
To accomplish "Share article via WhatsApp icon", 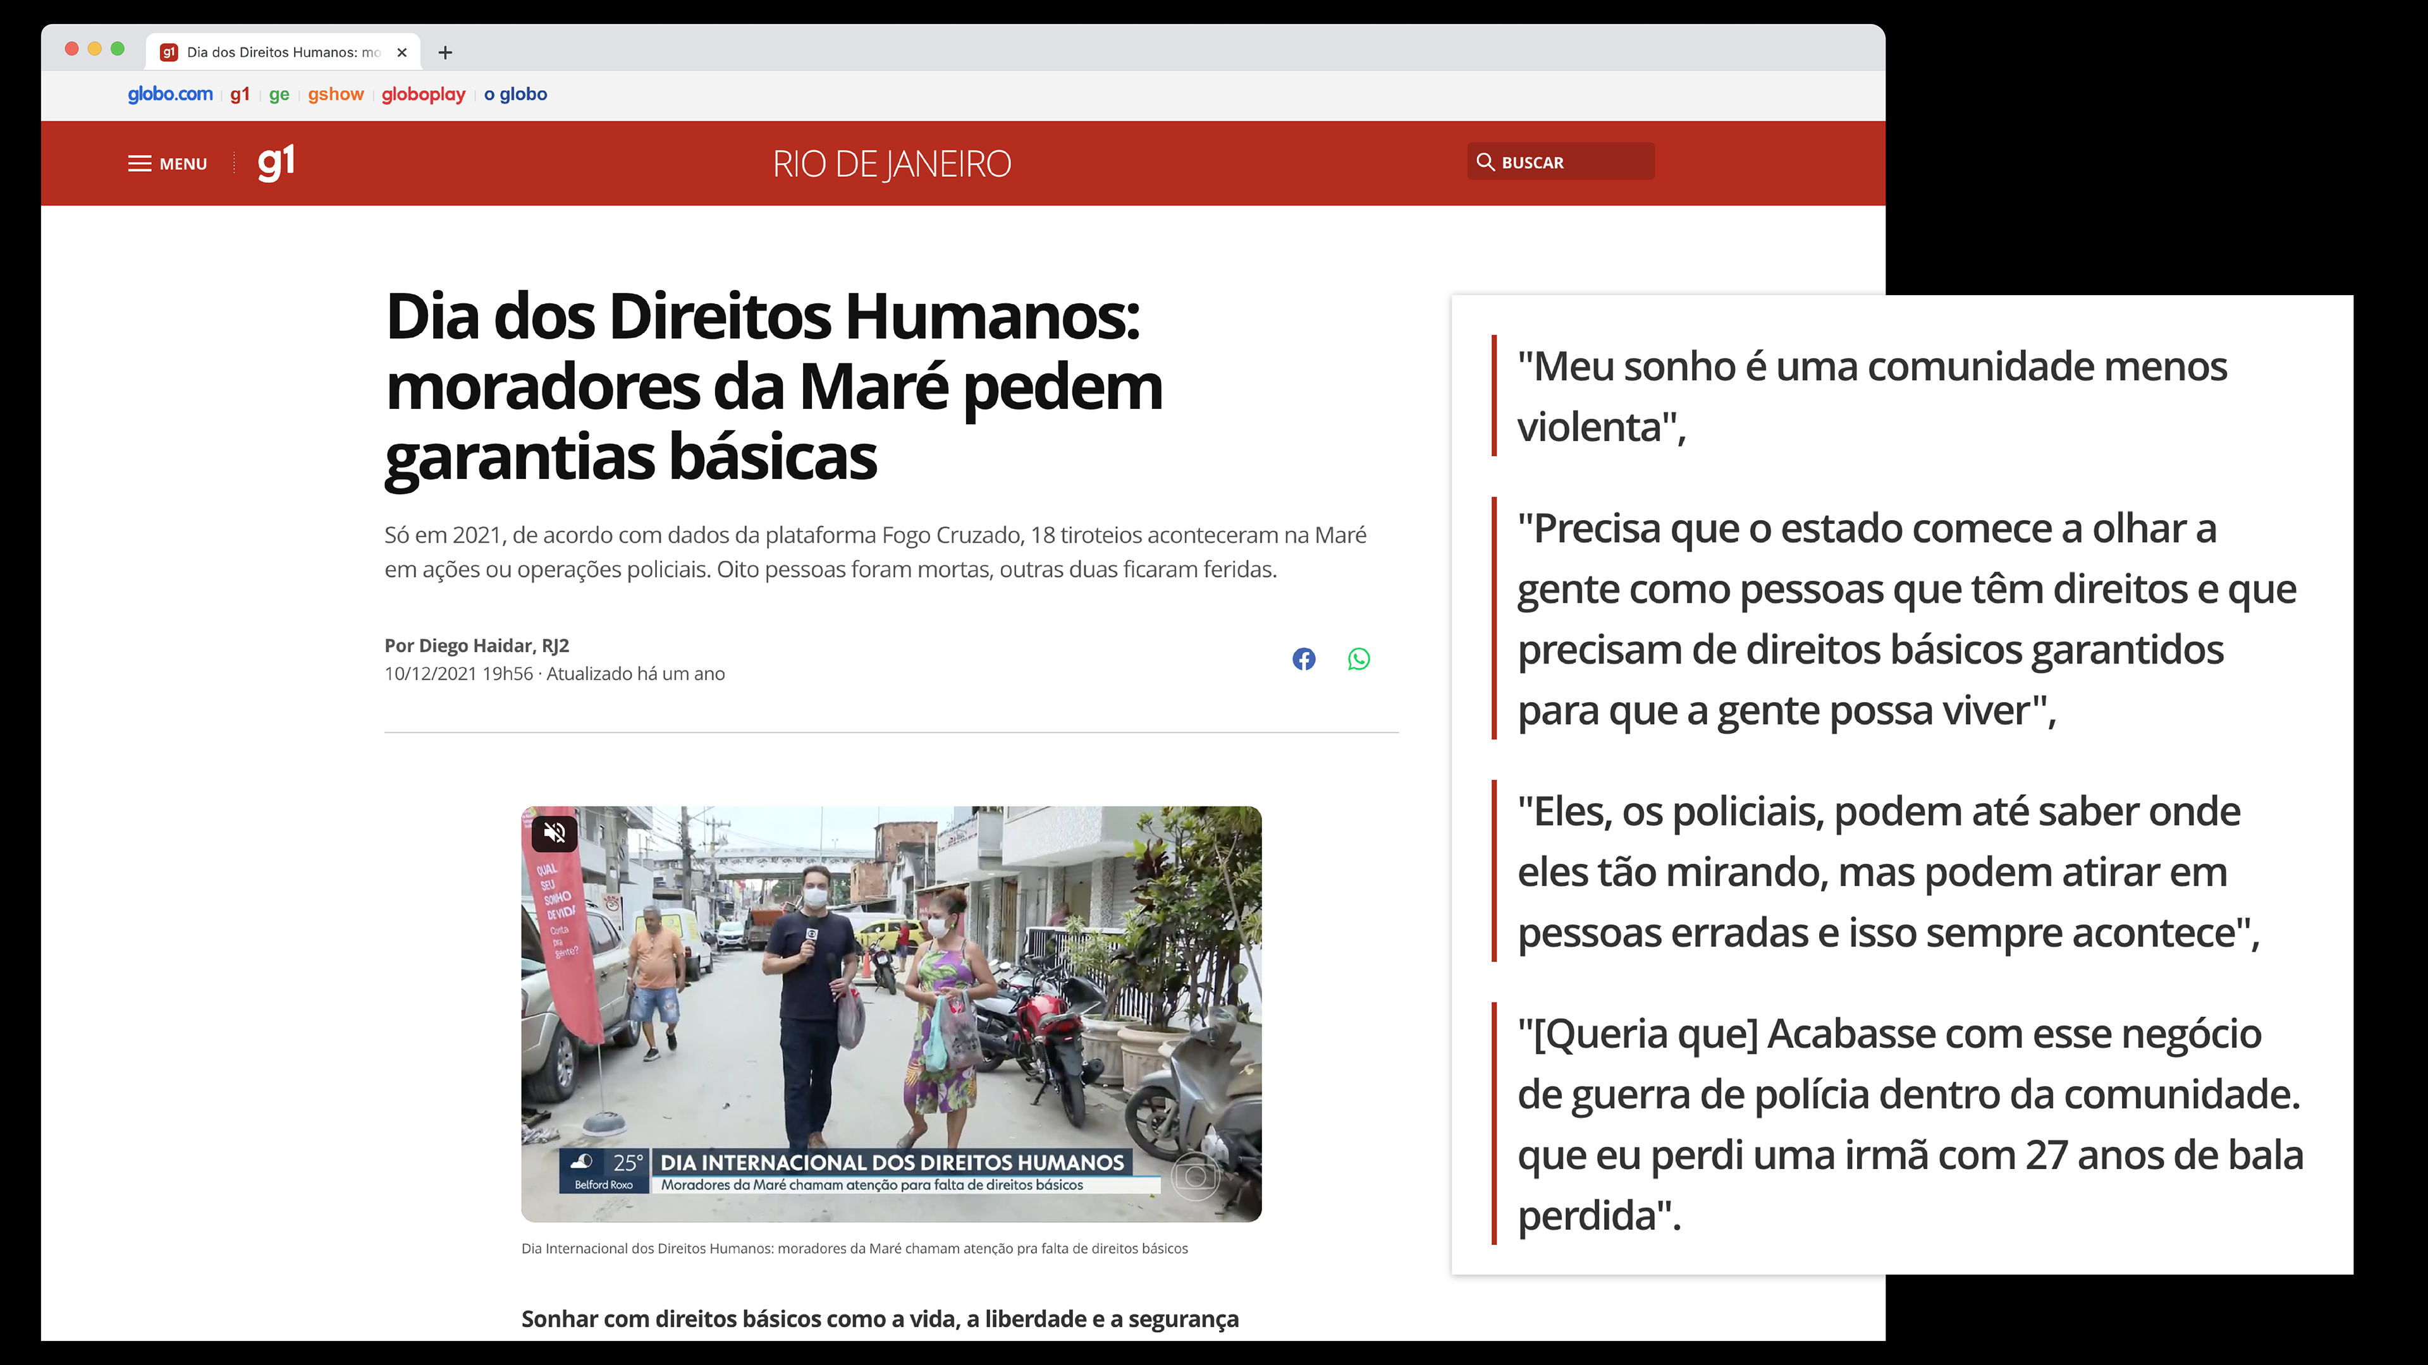I will point(1358,658).
